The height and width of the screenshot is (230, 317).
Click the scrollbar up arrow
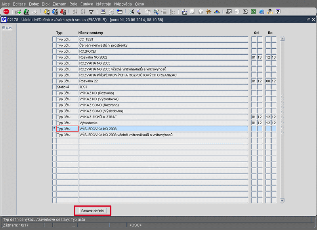pos(282,39)
